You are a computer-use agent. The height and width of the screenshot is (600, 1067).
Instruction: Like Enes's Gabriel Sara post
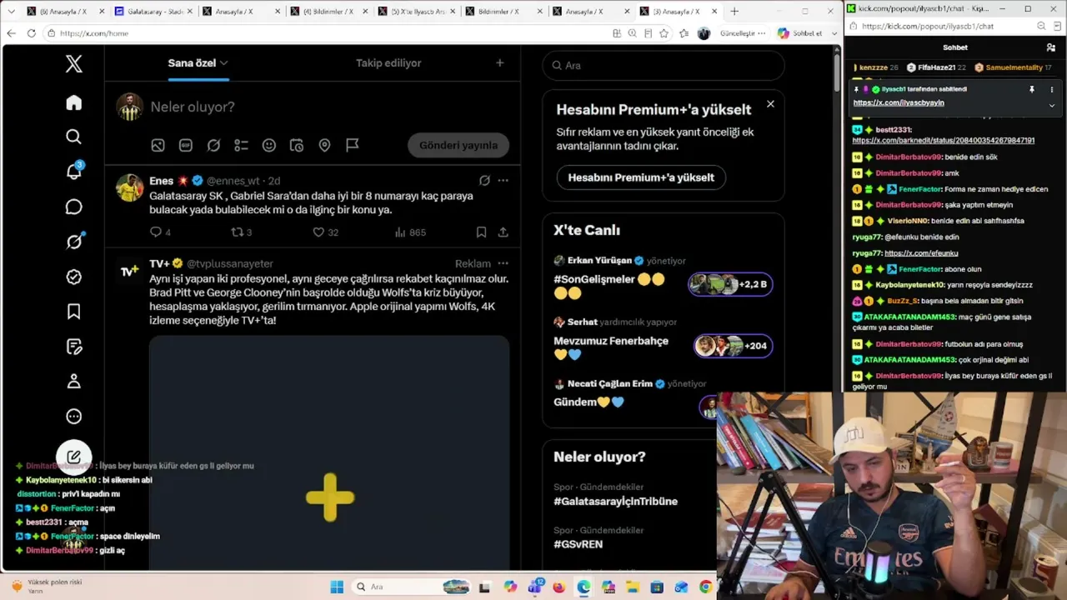click(325, 232)
